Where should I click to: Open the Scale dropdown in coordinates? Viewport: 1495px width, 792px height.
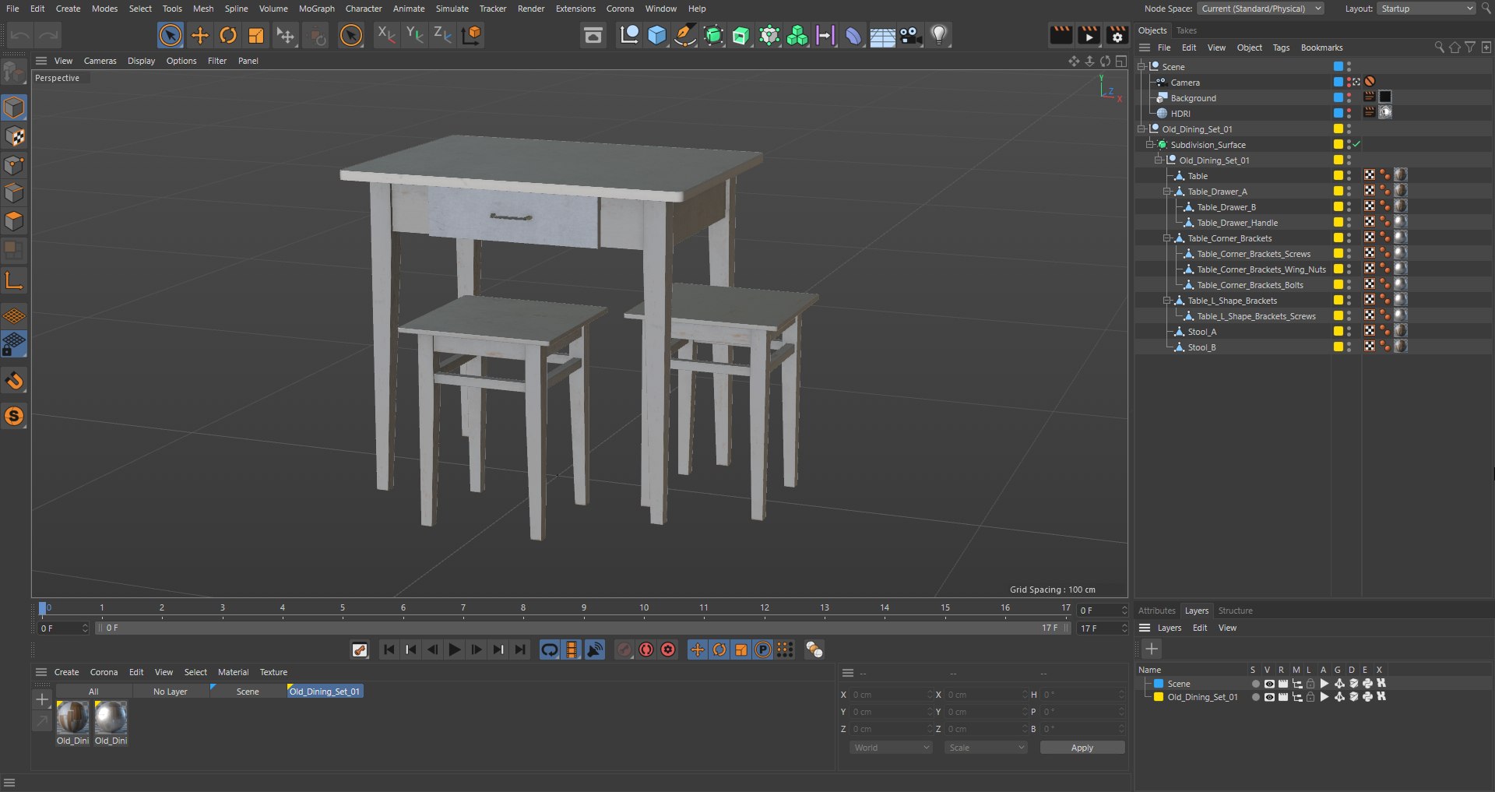[x=986, y=748]
